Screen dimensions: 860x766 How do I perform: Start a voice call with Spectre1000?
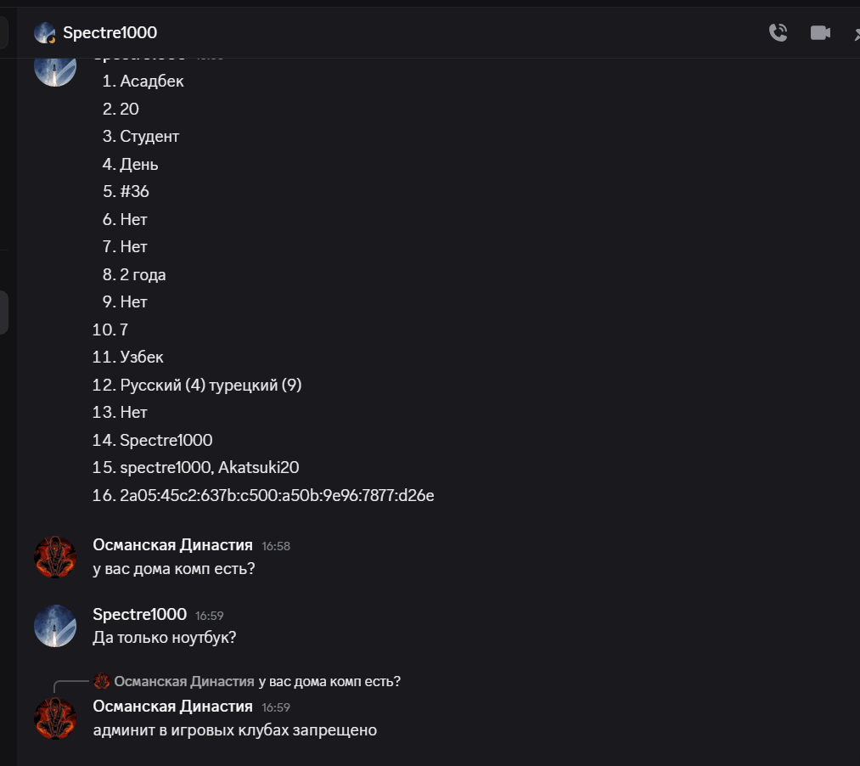point(778,32)
